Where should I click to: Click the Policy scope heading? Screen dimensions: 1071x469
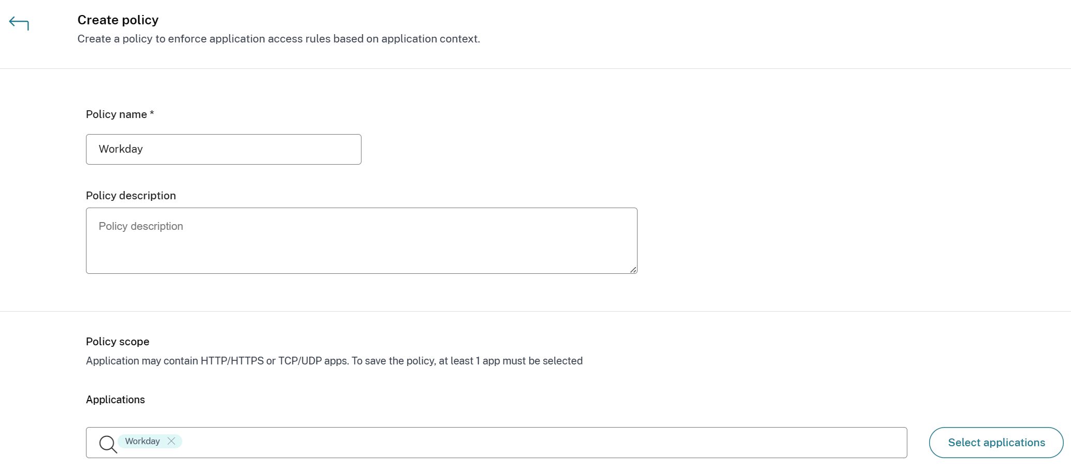[x=118, y=342]
